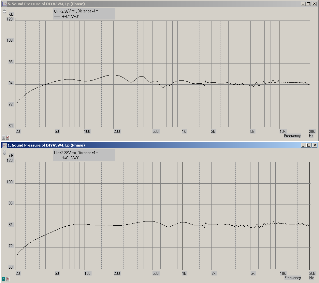Click 'Uin=2.38Vrms, Distance=1m' text in window 1
Viewport: 319px width, 283px height.
[76, 153]
